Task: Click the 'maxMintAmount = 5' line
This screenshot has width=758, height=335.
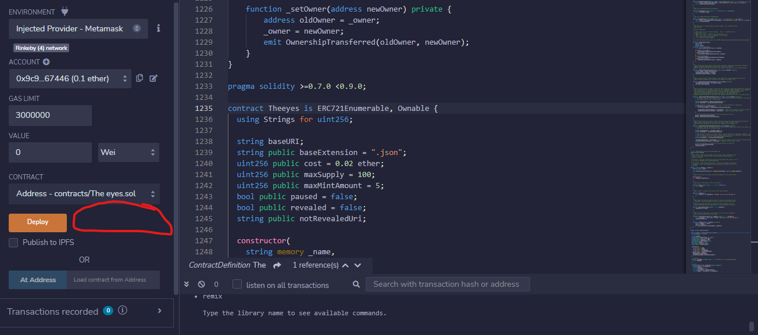Action: pyautogui.click(x=310, y=186)
